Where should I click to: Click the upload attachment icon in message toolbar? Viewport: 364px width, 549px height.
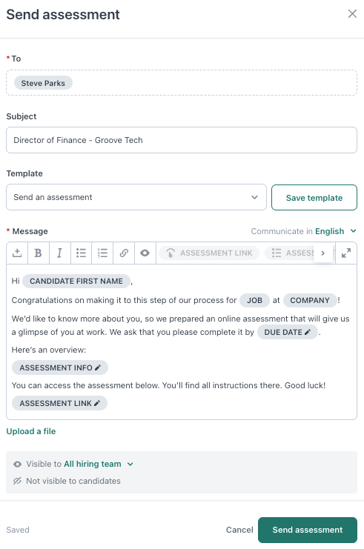tap(17, 253)
